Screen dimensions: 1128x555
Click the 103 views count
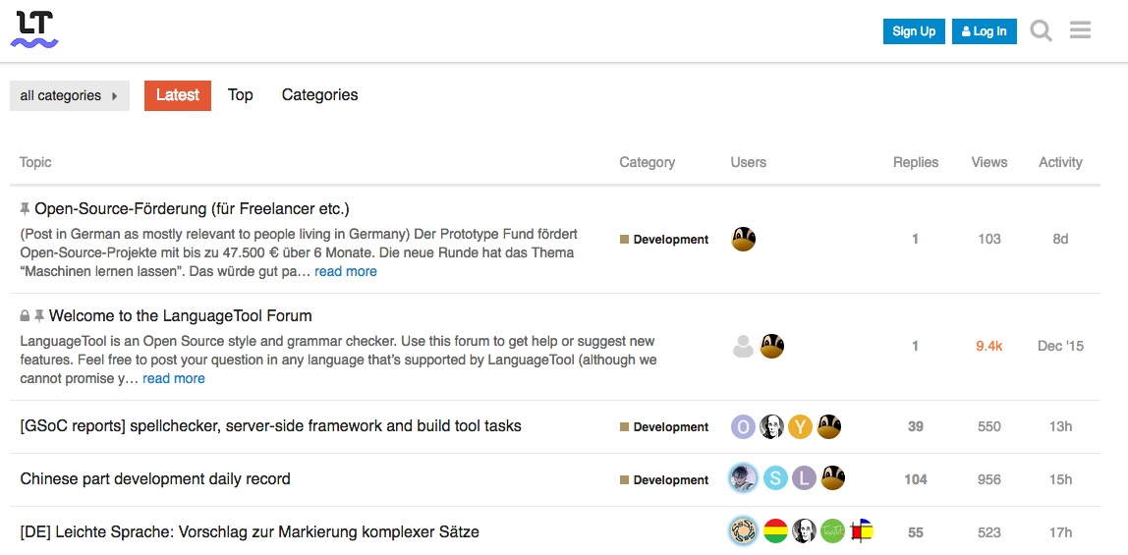coord(989,239)
